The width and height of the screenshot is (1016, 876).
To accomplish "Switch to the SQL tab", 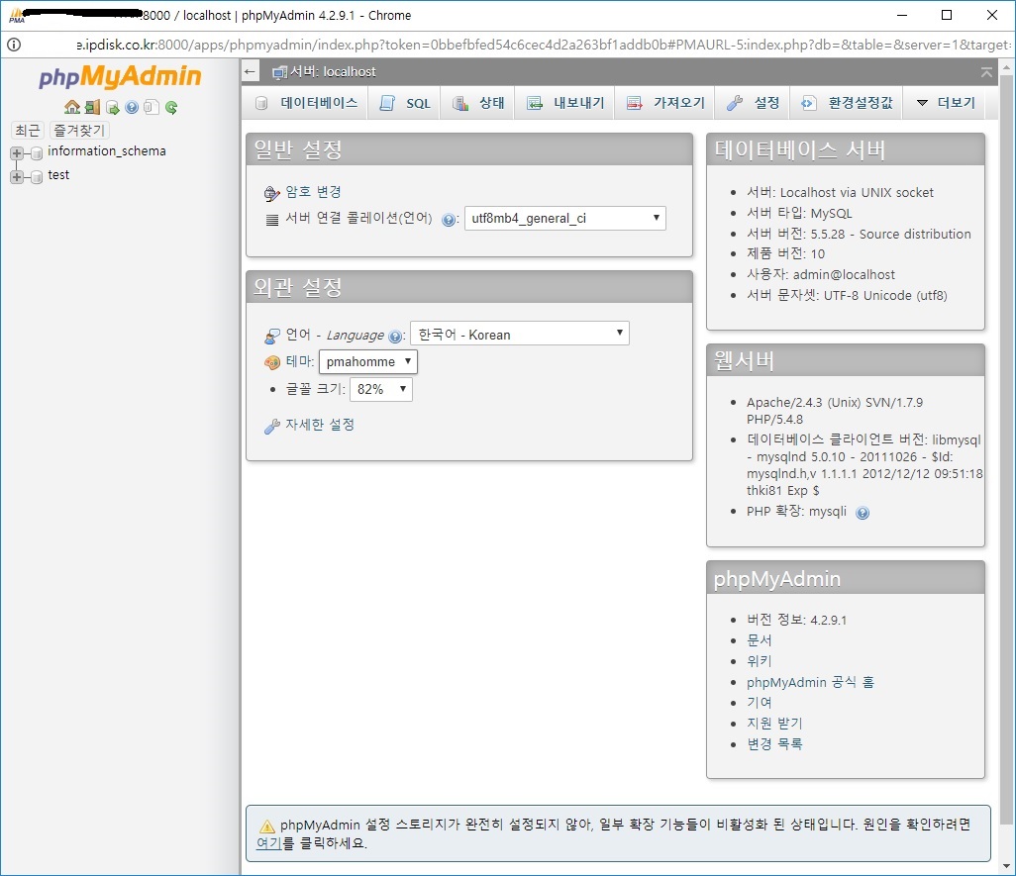I will (x=405, y=103).
